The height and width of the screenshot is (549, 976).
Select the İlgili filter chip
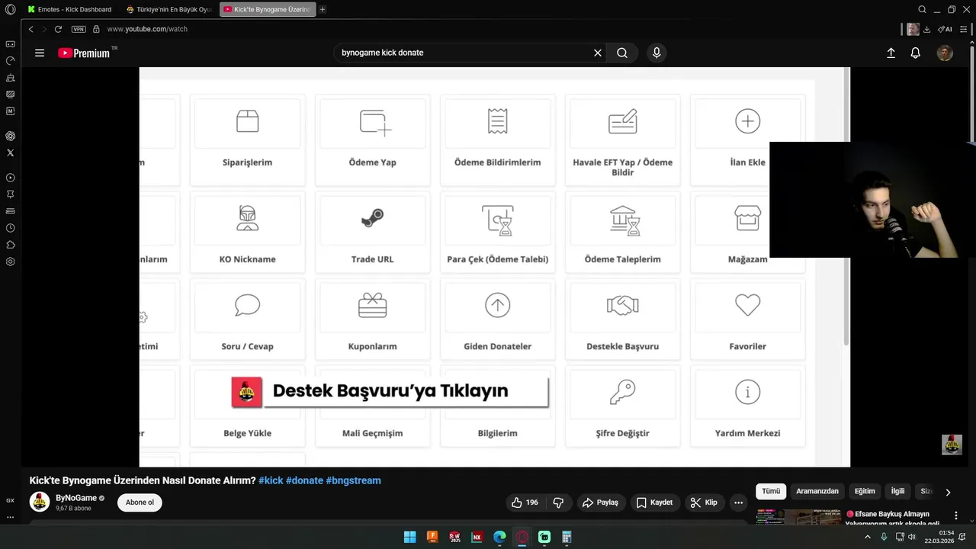(x=898, y=491)
